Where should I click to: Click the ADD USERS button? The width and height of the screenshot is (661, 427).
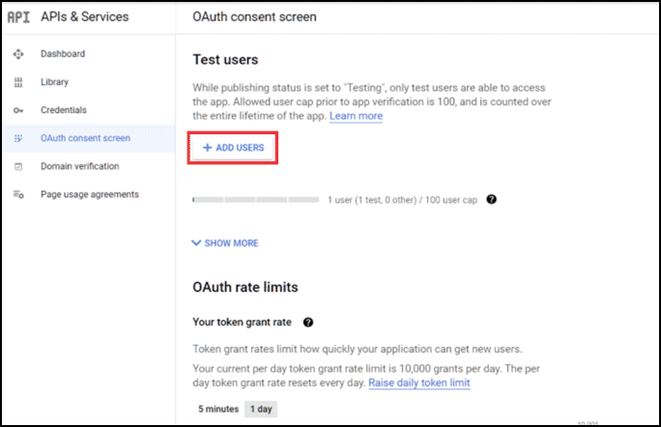click(x=233, y=148)
